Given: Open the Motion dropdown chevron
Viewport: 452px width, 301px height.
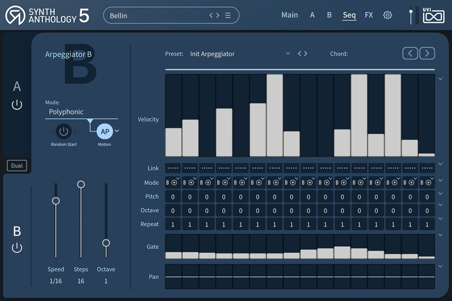Looking at the screenshot, I should [x=117, y=131].
